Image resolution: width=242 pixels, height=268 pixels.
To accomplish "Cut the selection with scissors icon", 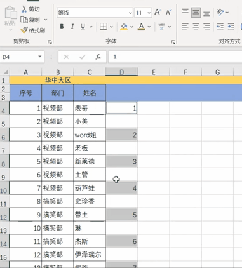I will coord(24,9).
